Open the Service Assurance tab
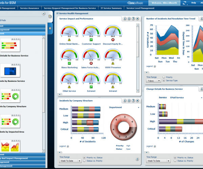This screenshot has width=203, height=169. coord(29,8)
